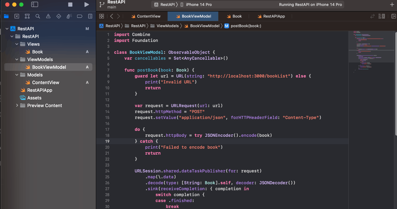This screenshot has height=209, width=397.
Task: Collapse the ViewModels folder
Action: point(17,59)
